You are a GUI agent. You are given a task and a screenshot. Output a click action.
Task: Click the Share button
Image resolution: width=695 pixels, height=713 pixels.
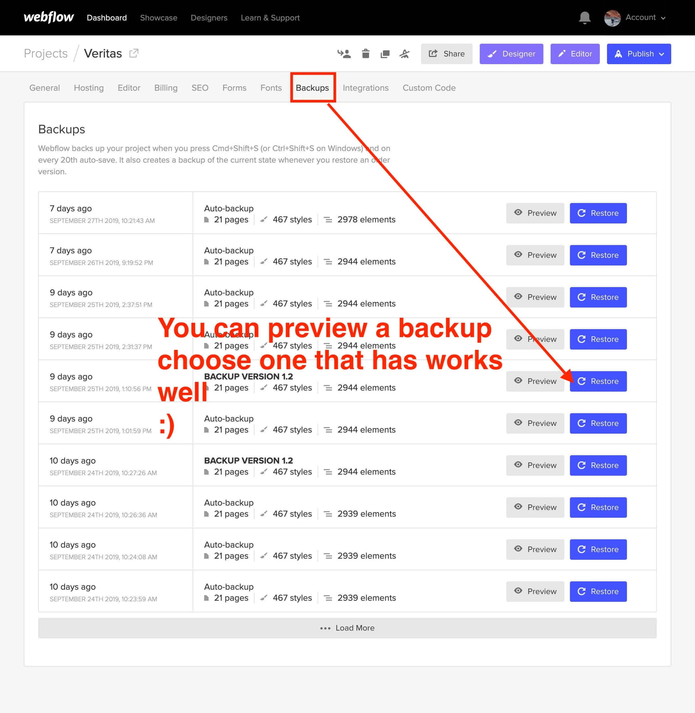point(447,54)
